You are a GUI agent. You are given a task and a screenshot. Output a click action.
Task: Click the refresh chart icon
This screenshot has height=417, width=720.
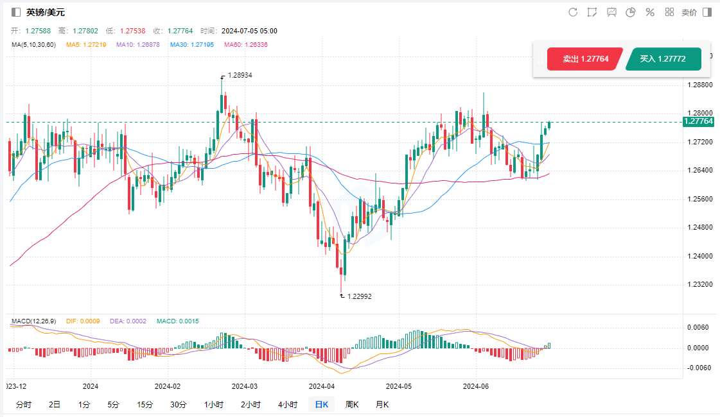pyautogui.click(x=573, y=12)
